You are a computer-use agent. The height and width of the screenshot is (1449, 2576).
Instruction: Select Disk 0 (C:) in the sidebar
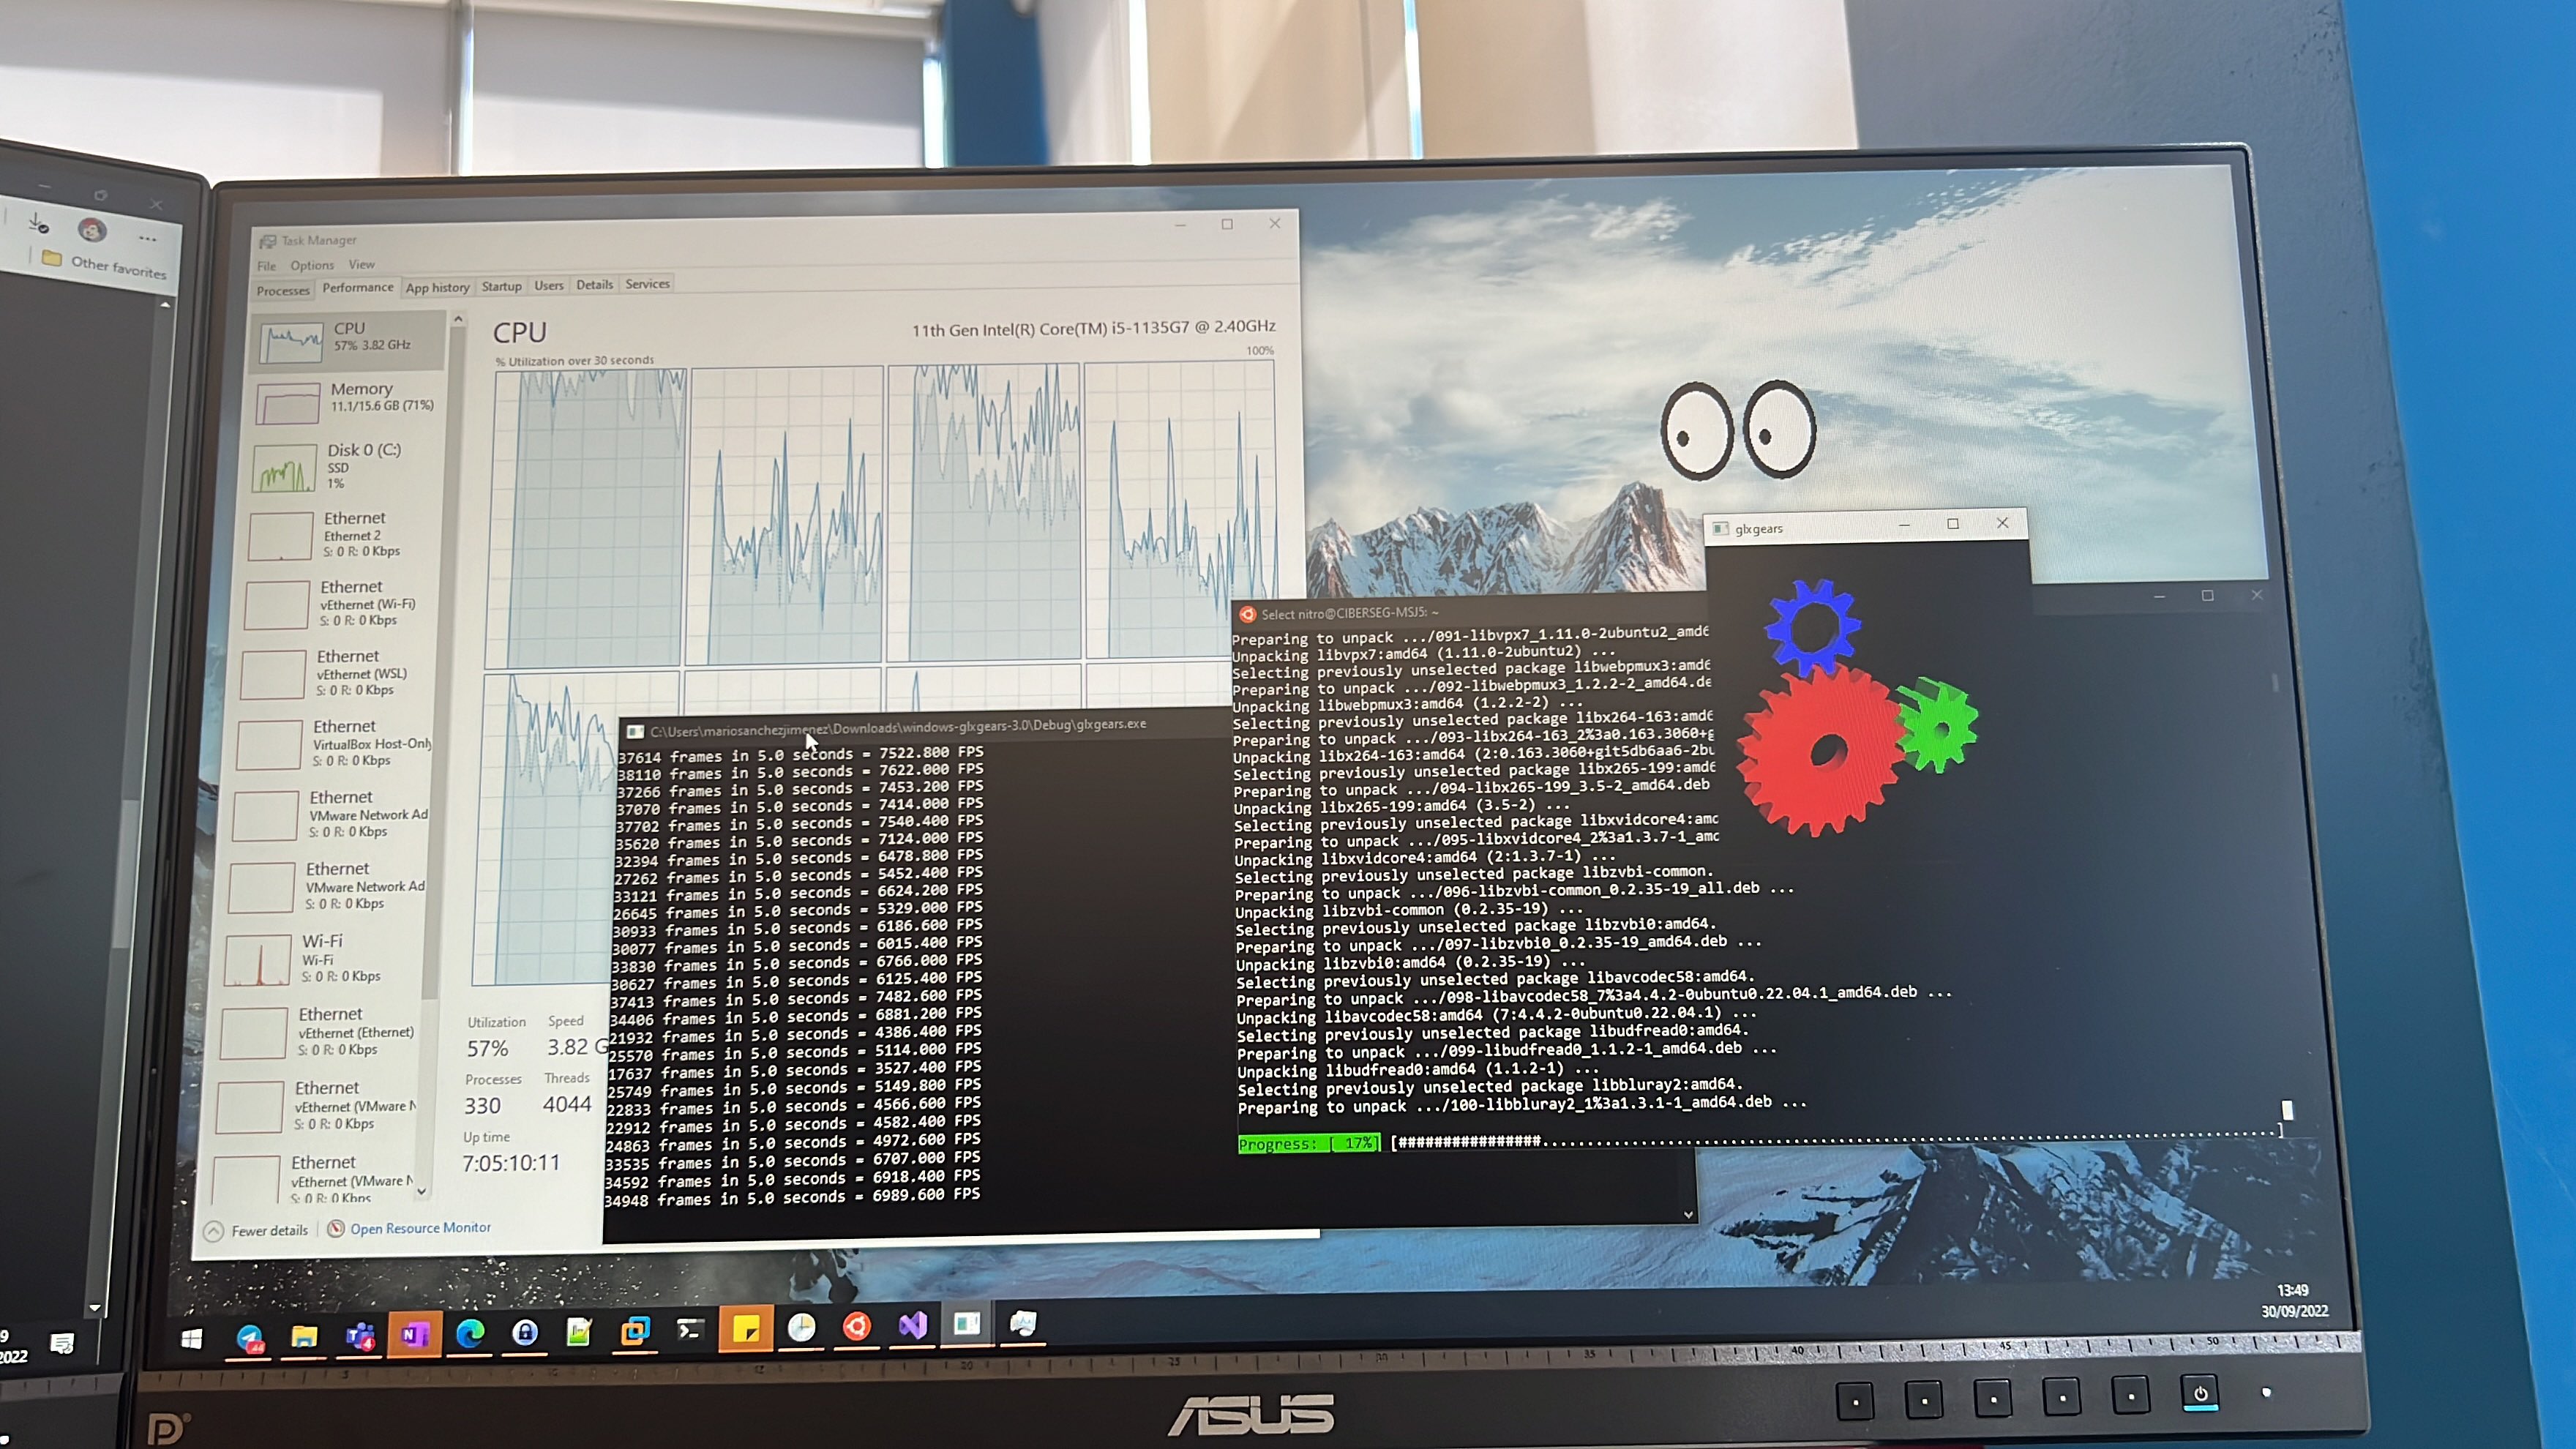pyautogui.click(x=345, y=467)
